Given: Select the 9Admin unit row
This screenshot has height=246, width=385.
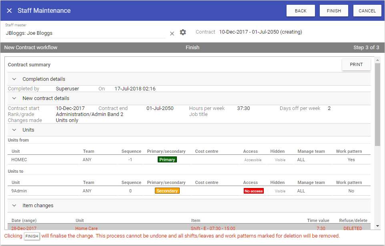Looking at the screenshot, I should [19, 191].
